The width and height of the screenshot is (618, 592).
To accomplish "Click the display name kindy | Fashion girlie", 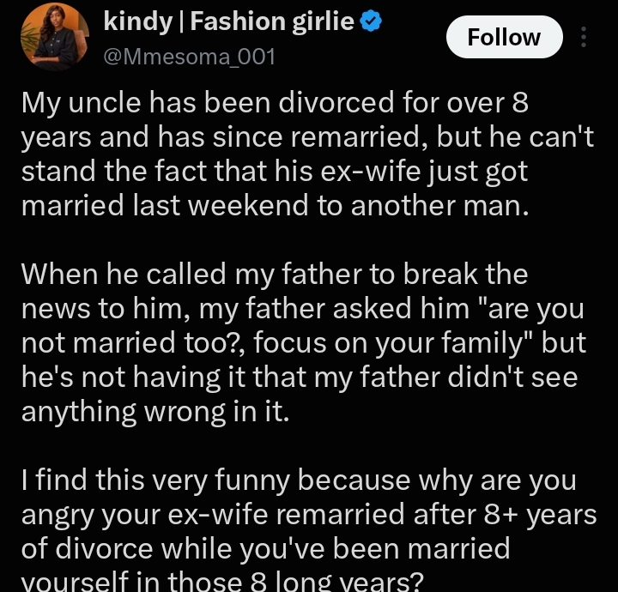I will 228,21.
